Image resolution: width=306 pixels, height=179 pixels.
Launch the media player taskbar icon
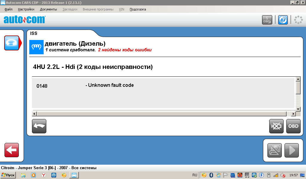33,175
